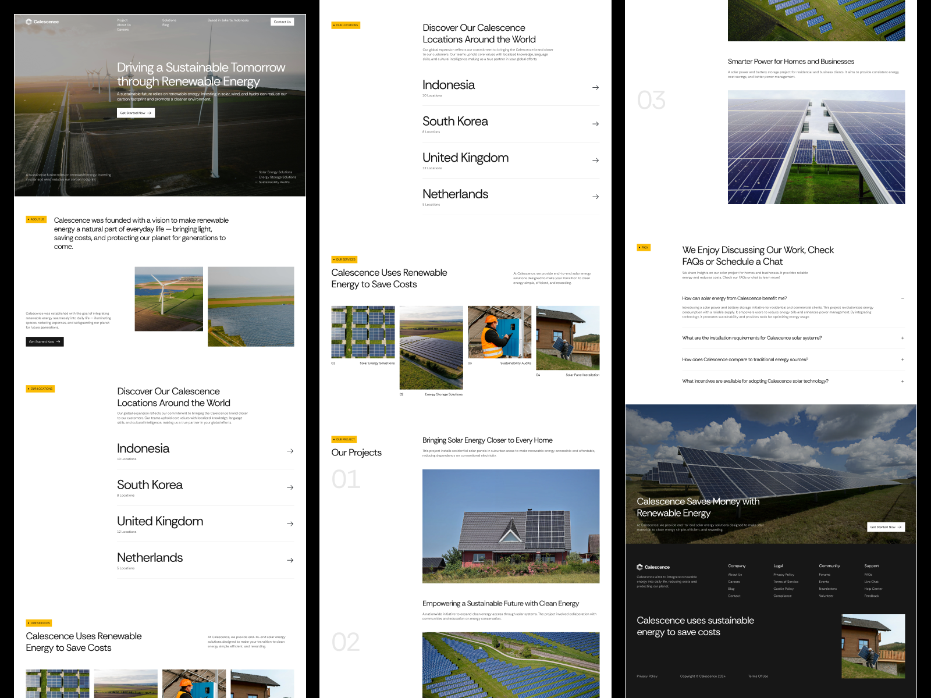931x698 pixels.
Task: Click the 'Solar Energy Solutions' text in the hero
Action: click(276, 172)
